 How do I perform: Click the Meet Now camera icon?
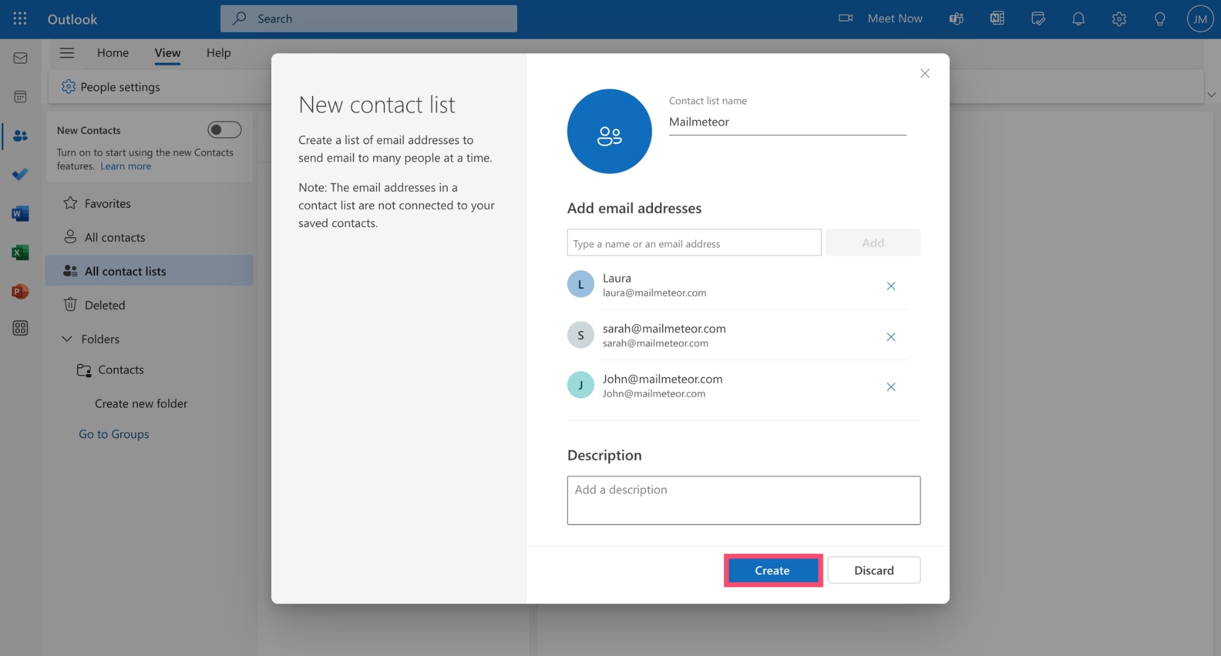pyautogui.click(x=845, y=18)
